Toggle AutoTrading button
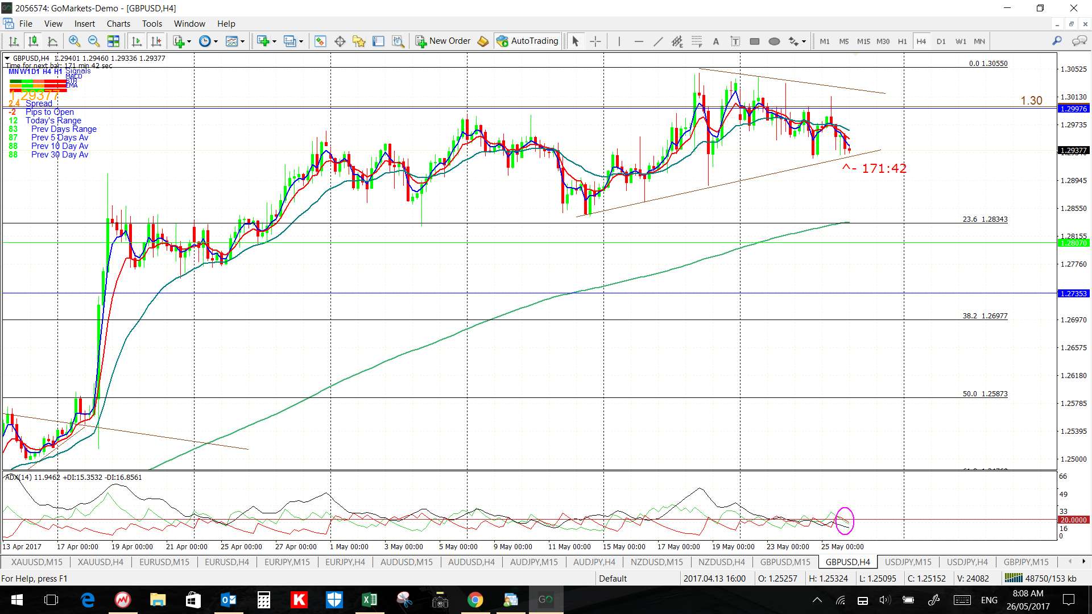1092x614 pixels. 527,41
